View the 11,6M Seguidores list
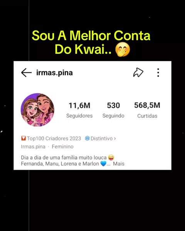Screen dimensions: 185x231 click(x=79, y=110)
